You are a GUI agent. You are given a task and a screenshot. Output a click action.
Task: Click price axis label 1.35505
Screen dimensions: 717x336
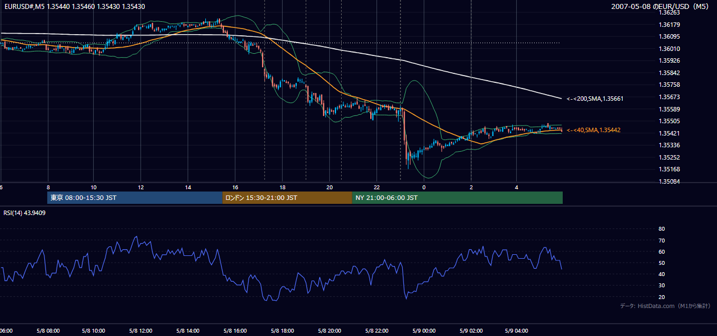click(x=669, y=121)
